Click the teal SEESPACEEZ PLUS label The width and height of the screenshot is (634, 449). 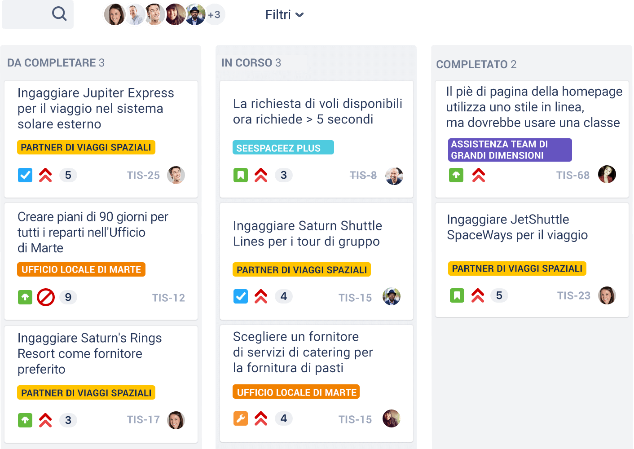(283, 148)
